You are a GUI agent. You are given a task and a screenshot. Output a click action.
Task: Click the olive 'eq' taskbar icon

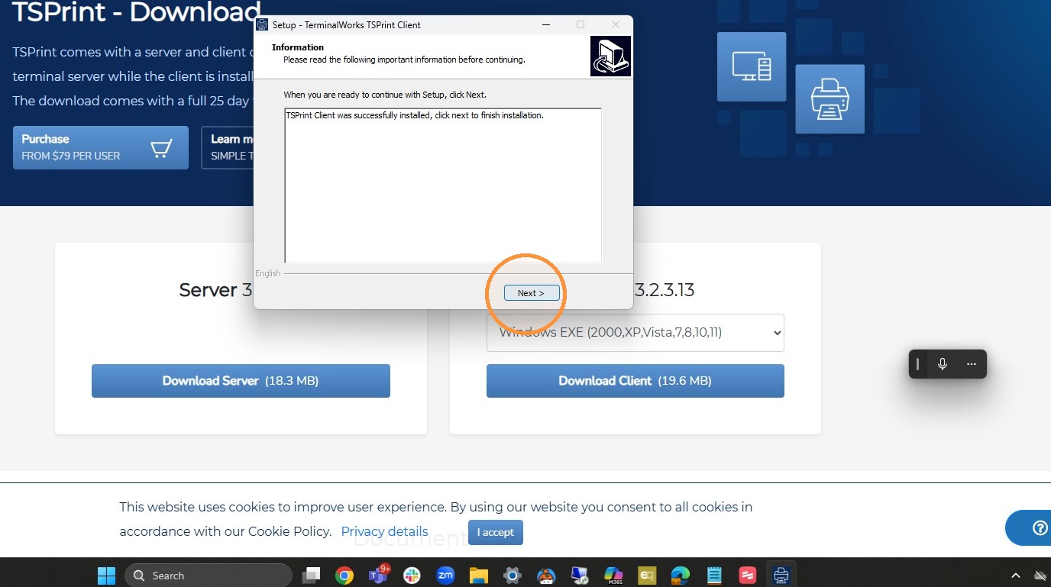pos(647,576)
